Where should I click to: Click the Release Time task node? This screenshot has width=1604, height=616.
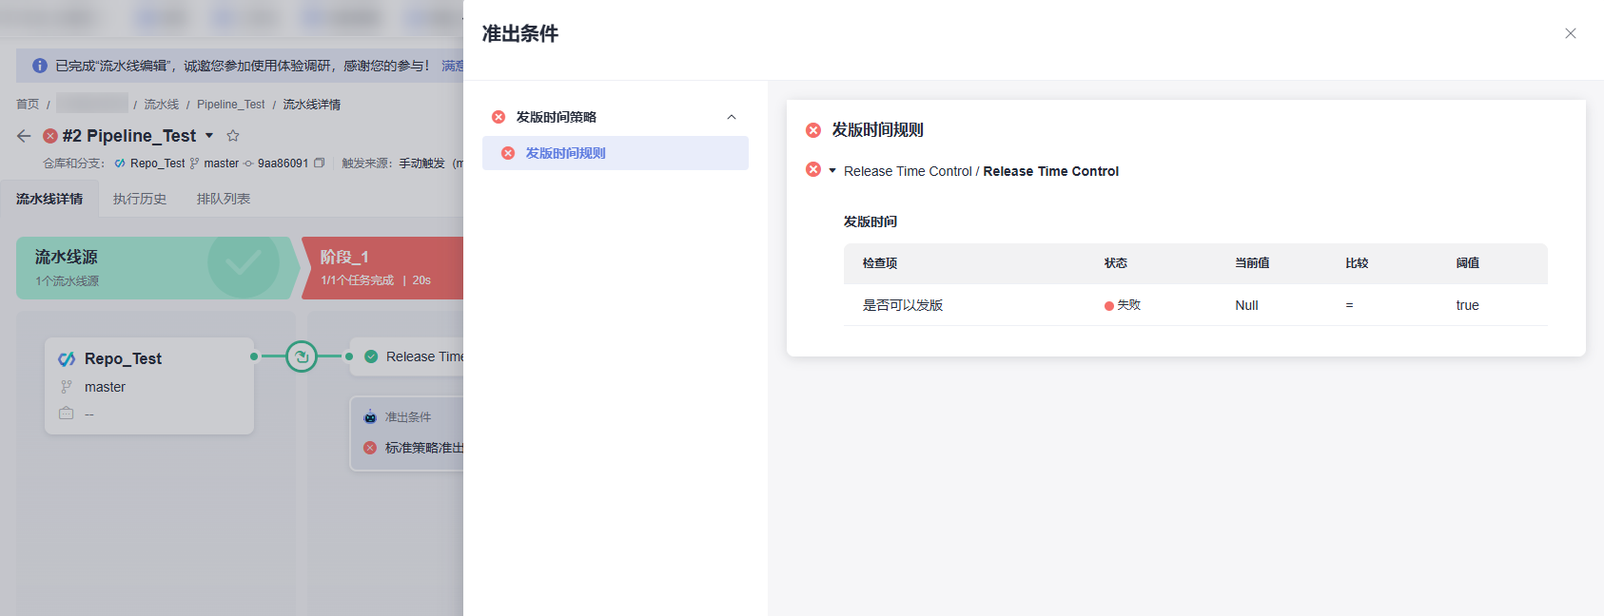pyautogui.click(x=407, y=356)
